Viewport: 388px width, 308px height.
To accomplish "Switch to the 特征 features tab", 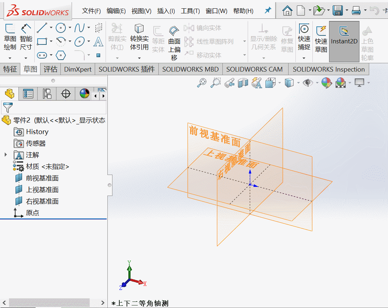I will (x=10, y=69).
